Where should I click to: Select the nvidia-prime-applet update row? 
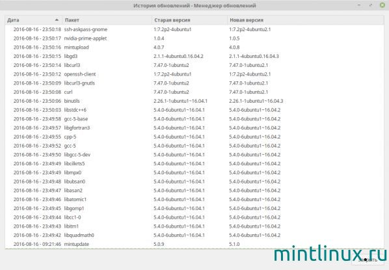tap(194, 38)
